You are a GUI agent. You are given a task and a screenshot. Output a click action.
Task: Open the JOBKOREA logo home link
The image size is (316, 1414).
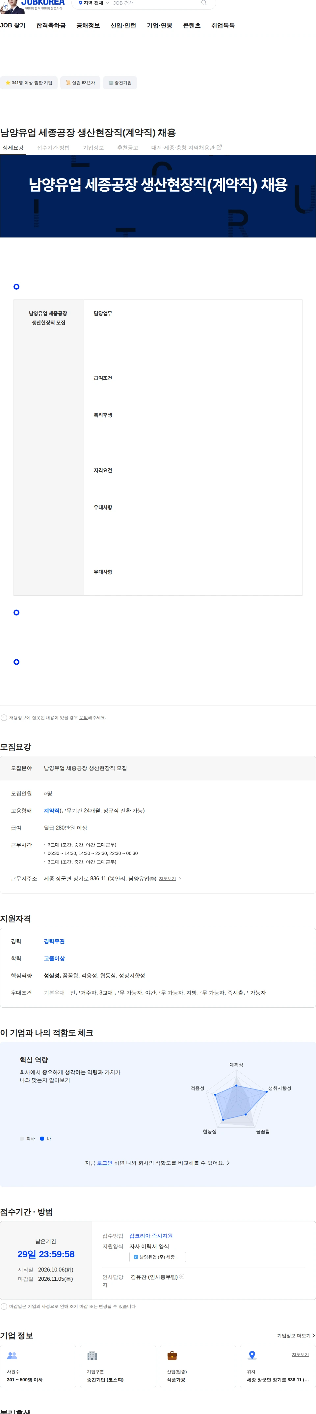43,3
